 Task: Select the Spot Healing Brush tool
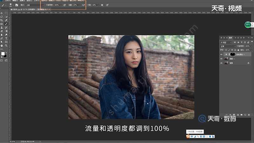(2, 24)
